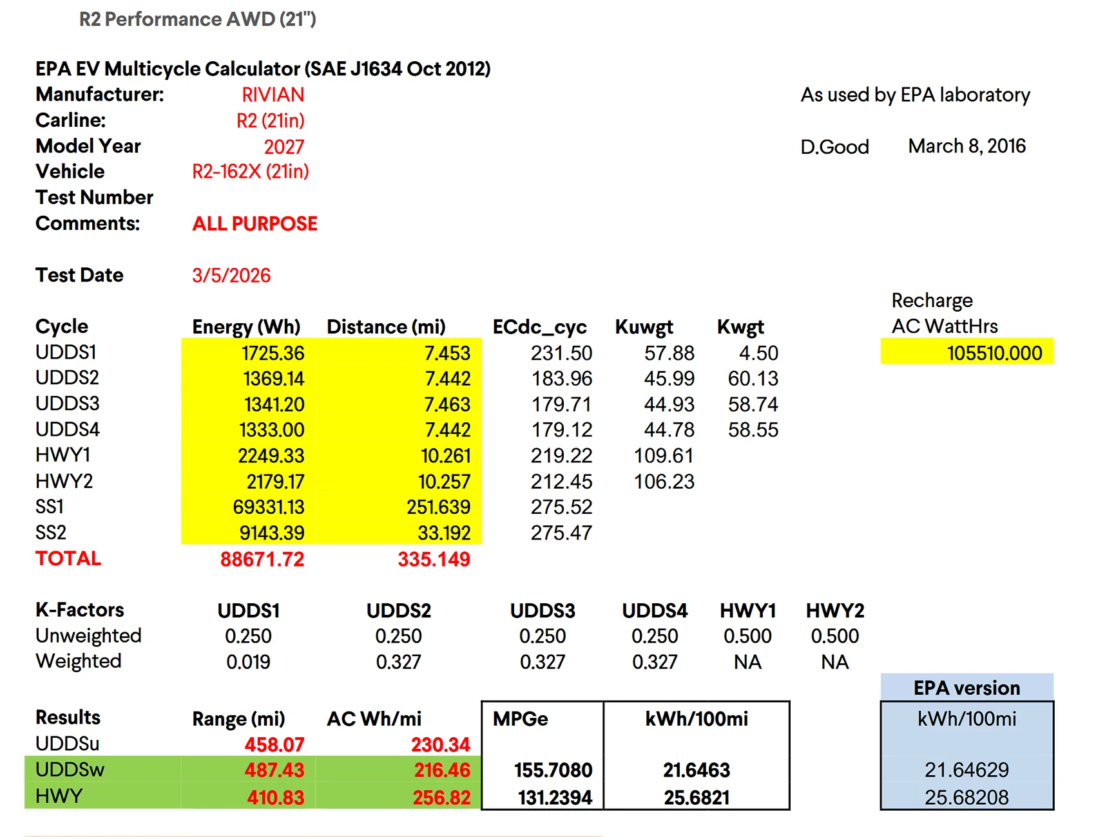Click UDDS4 energy value 1333.00
1116x837 pixels.
tap(271, 429)
